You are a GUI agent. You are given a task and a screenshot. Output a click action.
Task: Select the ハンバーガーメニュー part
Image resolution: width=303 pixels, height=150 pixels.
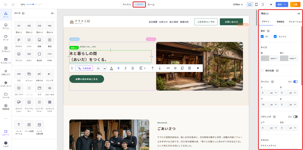[39, 105]
